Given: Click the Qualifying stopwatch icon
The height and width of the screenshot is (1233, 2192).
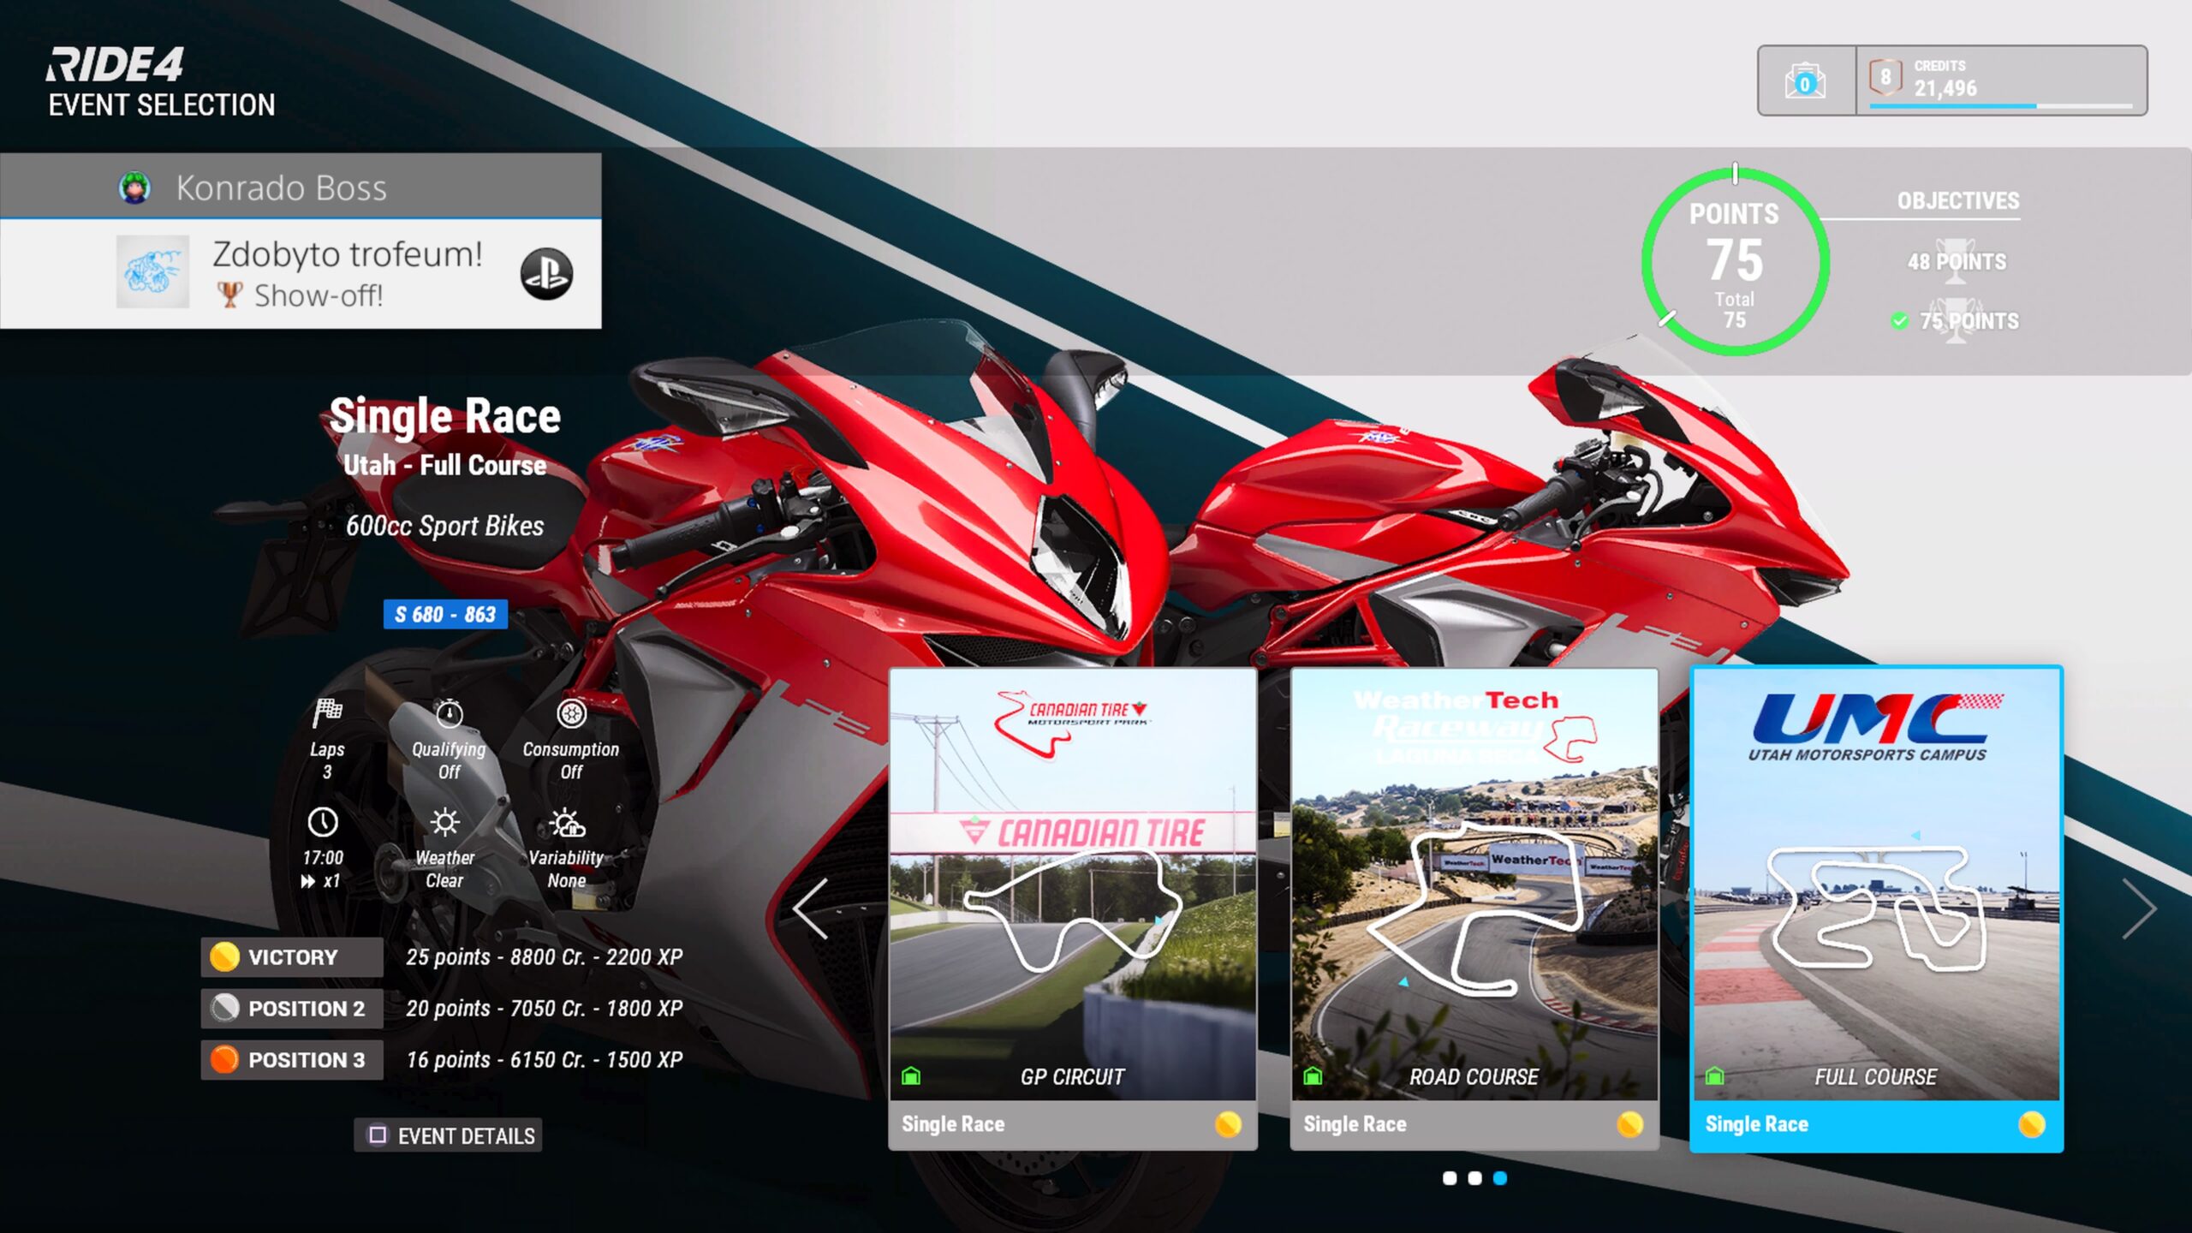Looking at the screenshot, I should click(x=449, y=713).
